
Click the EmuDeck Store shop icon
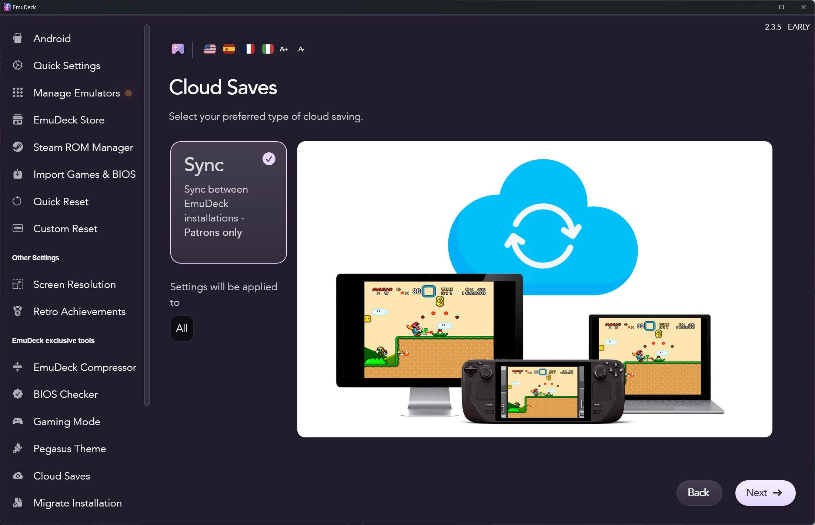[x=17, y=120]
